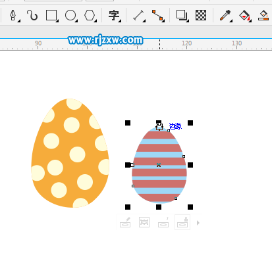This screenshot has height=257, width=272.
Task: Select the Parallel Dimension tool
Action: 138,16
